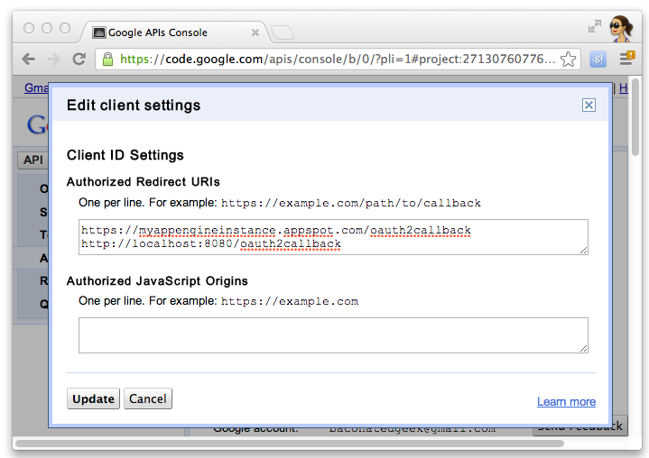Screen dimensions: 649x458
Task: Open the Chrome menu icon
Action: [626, 60]
